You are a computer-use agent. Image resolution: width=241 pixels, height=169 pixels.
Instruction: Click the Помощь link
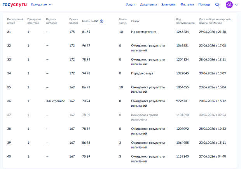click(x=204, y=5)
